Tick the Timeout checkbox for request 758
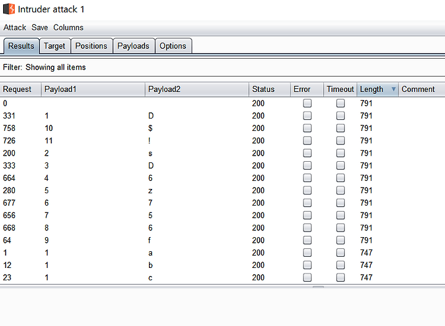This screenshot has height=326, width=445. 341,128
